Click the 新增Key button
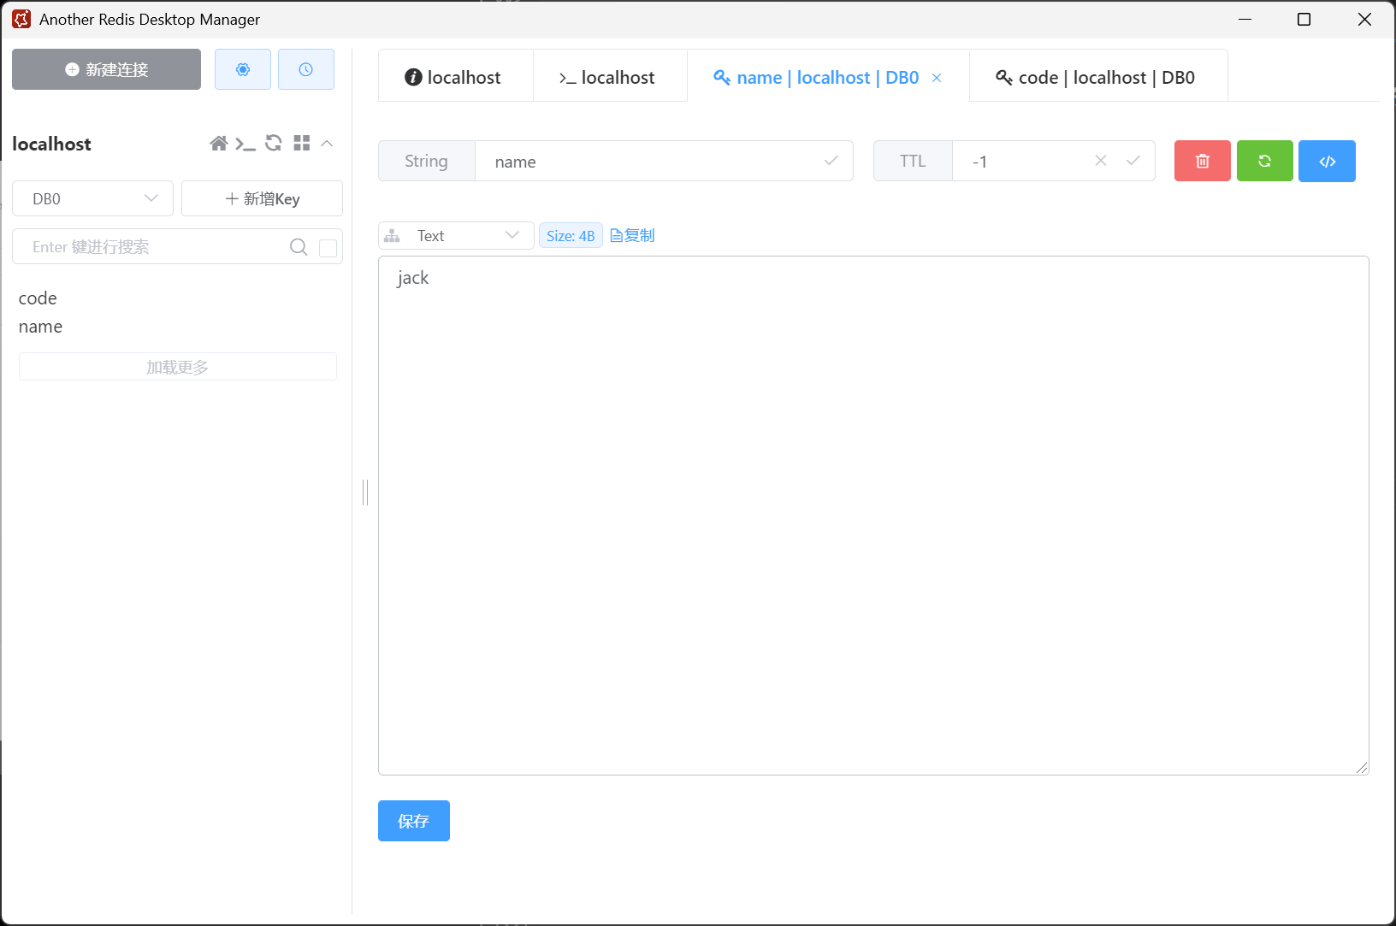The width and height of the screenshot is (1396, 926). click(262, 198)
